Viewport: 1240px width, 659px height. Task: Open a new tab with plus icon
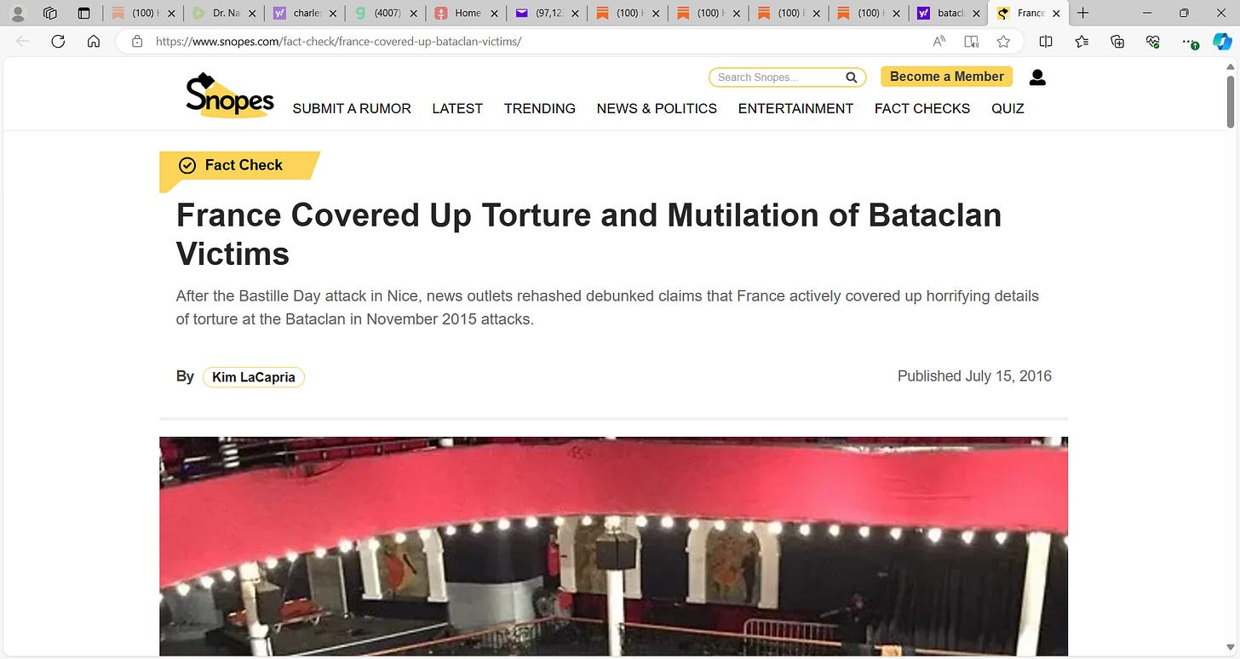pos(1083,14)
